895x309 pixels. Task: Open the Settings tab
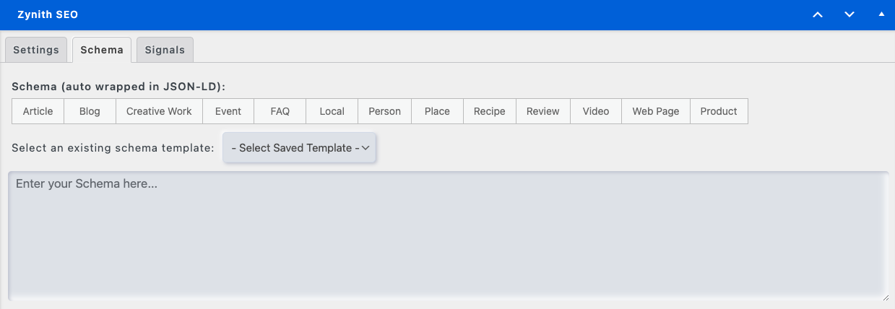coord(36,50)
